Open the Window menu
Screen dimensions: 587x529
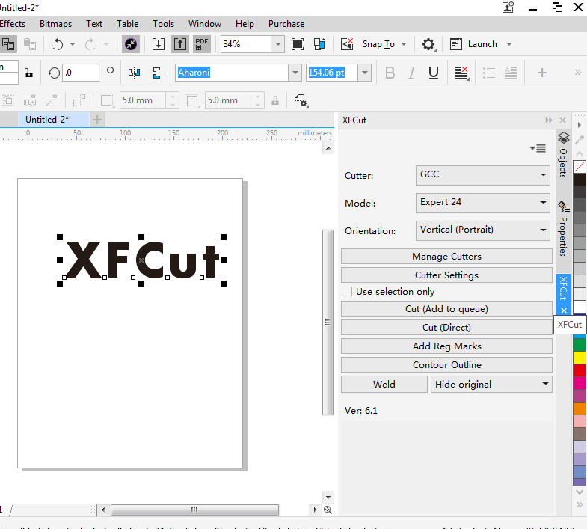(205, 24)
